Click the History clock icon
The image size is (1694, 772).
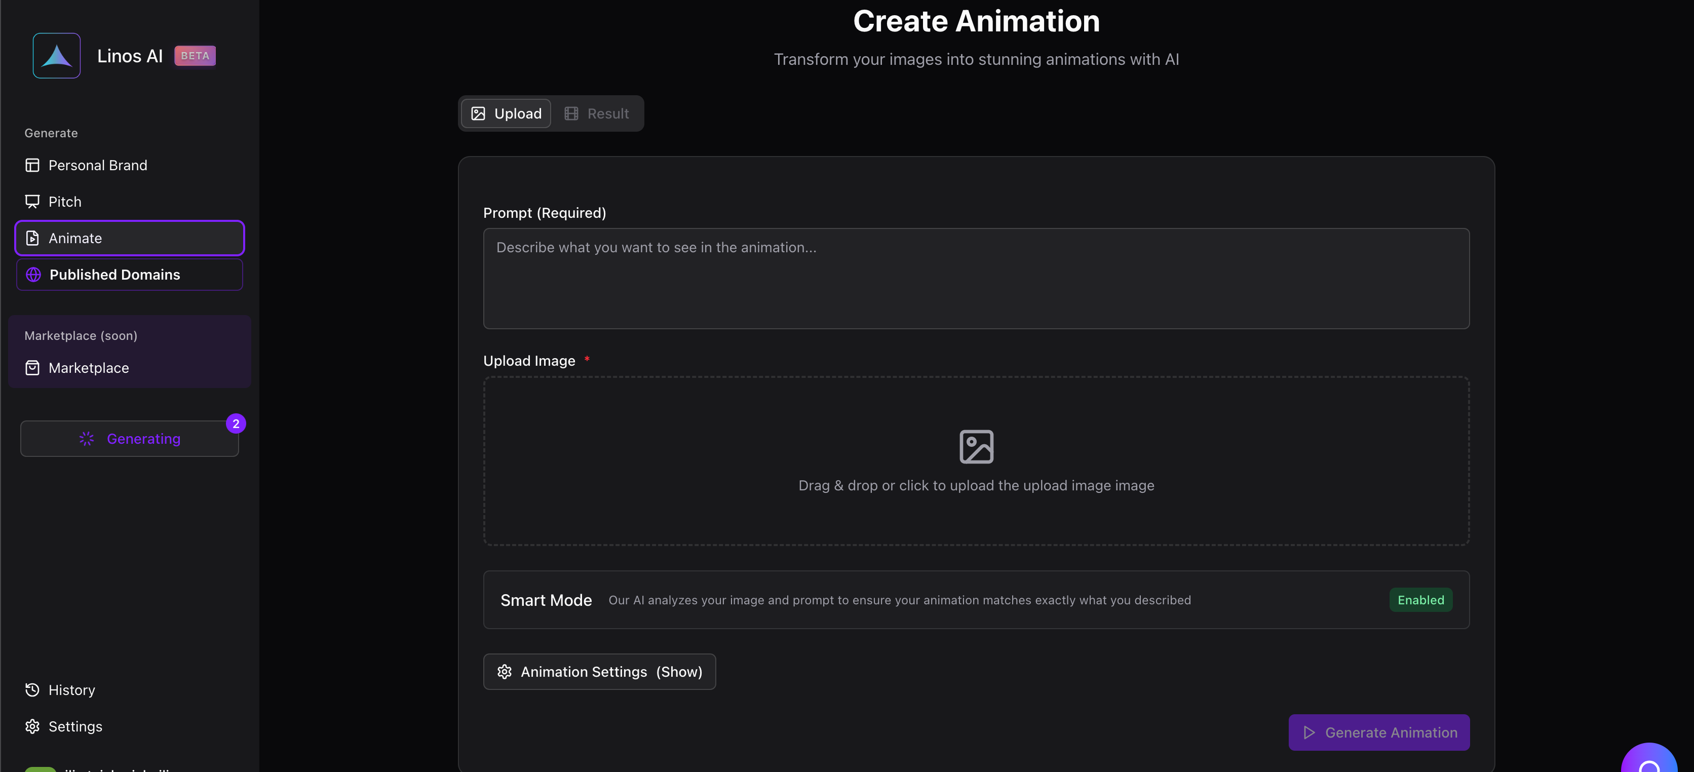(x=32, y=690)
